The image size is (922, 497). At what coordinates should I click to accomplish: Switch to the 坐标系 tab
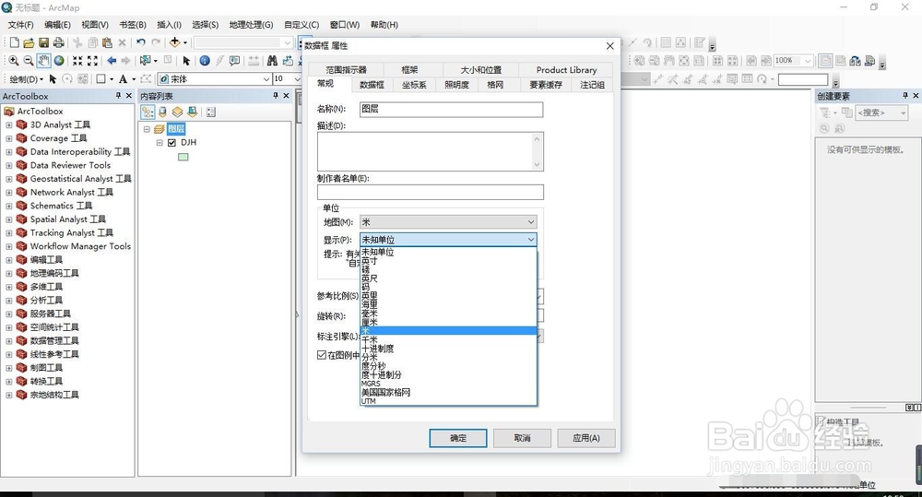[414, 85]
